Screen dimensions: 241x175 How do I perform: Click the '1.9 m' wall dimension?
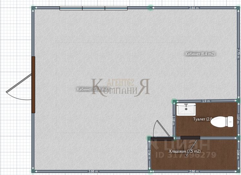(206, 101)
